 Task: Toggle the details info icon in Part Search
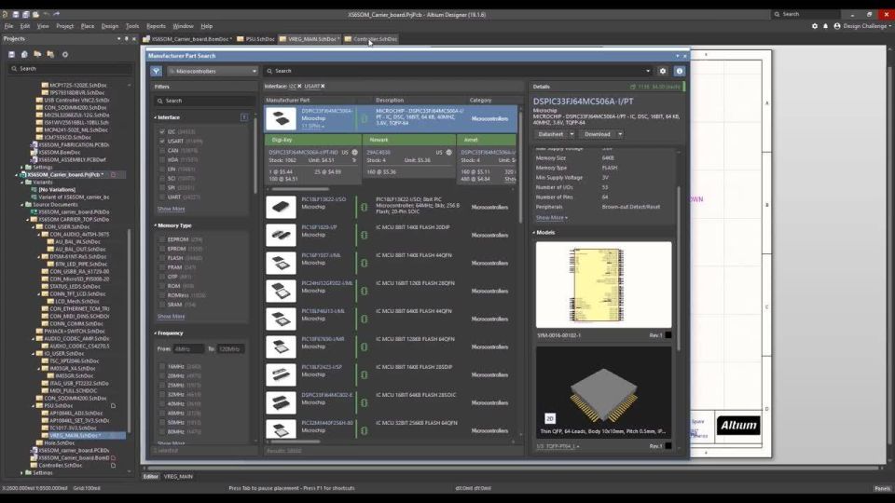tap(680, 72)
